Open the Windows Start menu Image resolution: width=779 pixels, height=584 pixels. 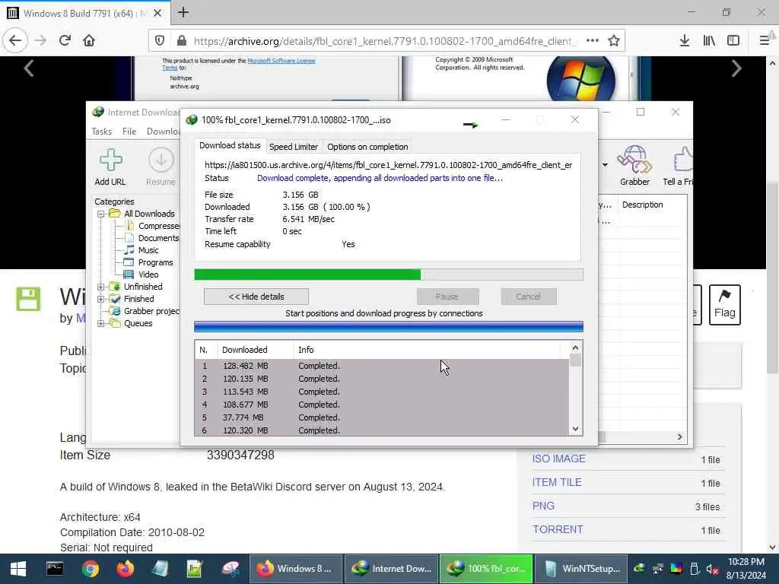(x=18, y=569)
